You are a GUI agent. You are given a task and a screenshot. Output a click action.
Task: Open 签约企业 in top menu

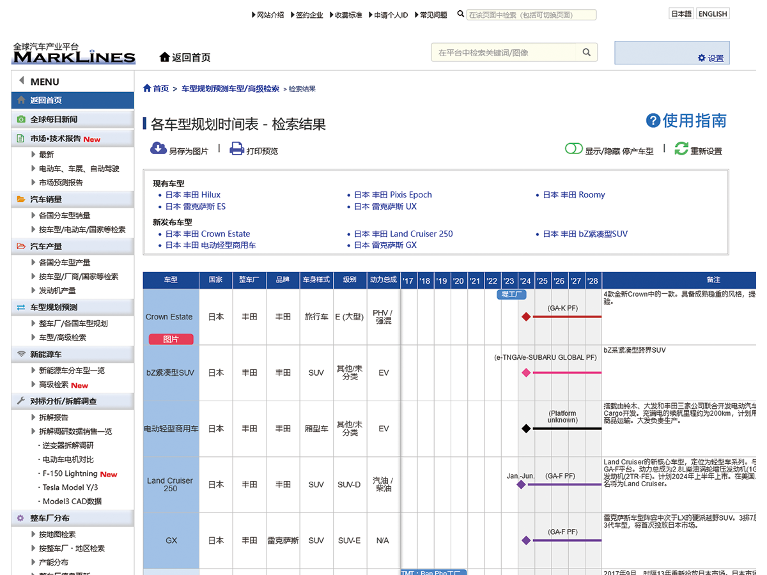click(307, 15)
